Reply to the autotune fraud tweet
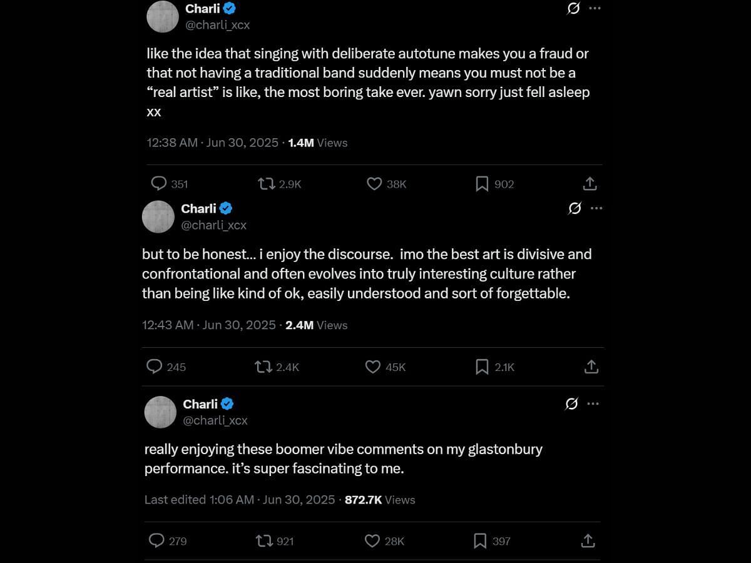 pyautogui.click(x=159, y=183)
